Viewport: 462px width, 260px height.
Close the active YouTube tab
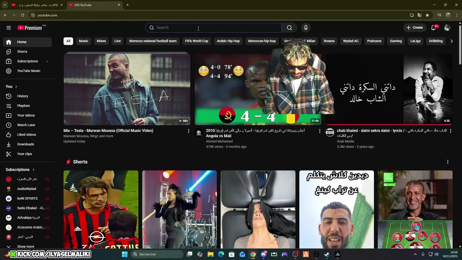pos(119,5)
